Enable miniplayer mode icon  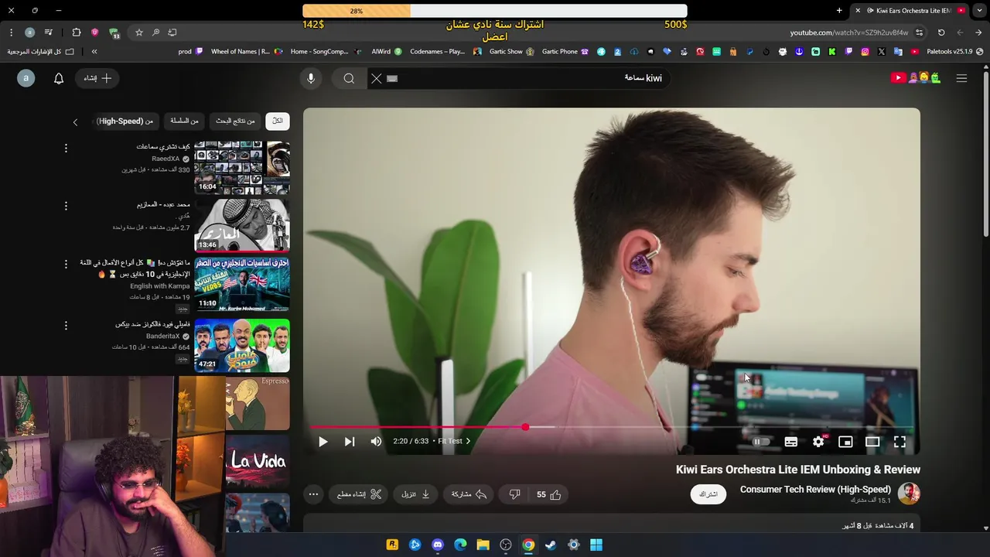845,442
